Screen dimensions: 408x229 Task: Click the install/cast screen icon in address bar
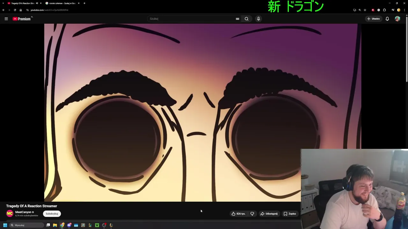pyautogui.click(x=354, y=10)
